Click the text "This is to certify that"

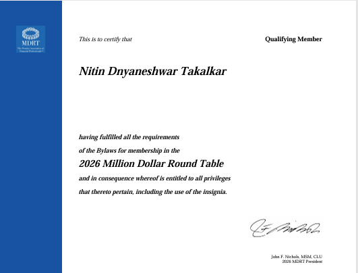coord(105,39)
